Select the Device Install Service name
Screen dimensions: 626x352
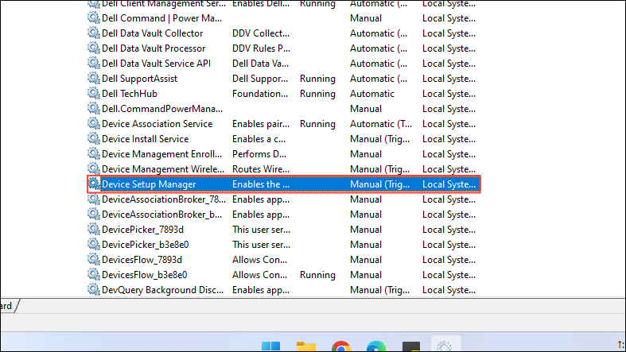(145, 139)
